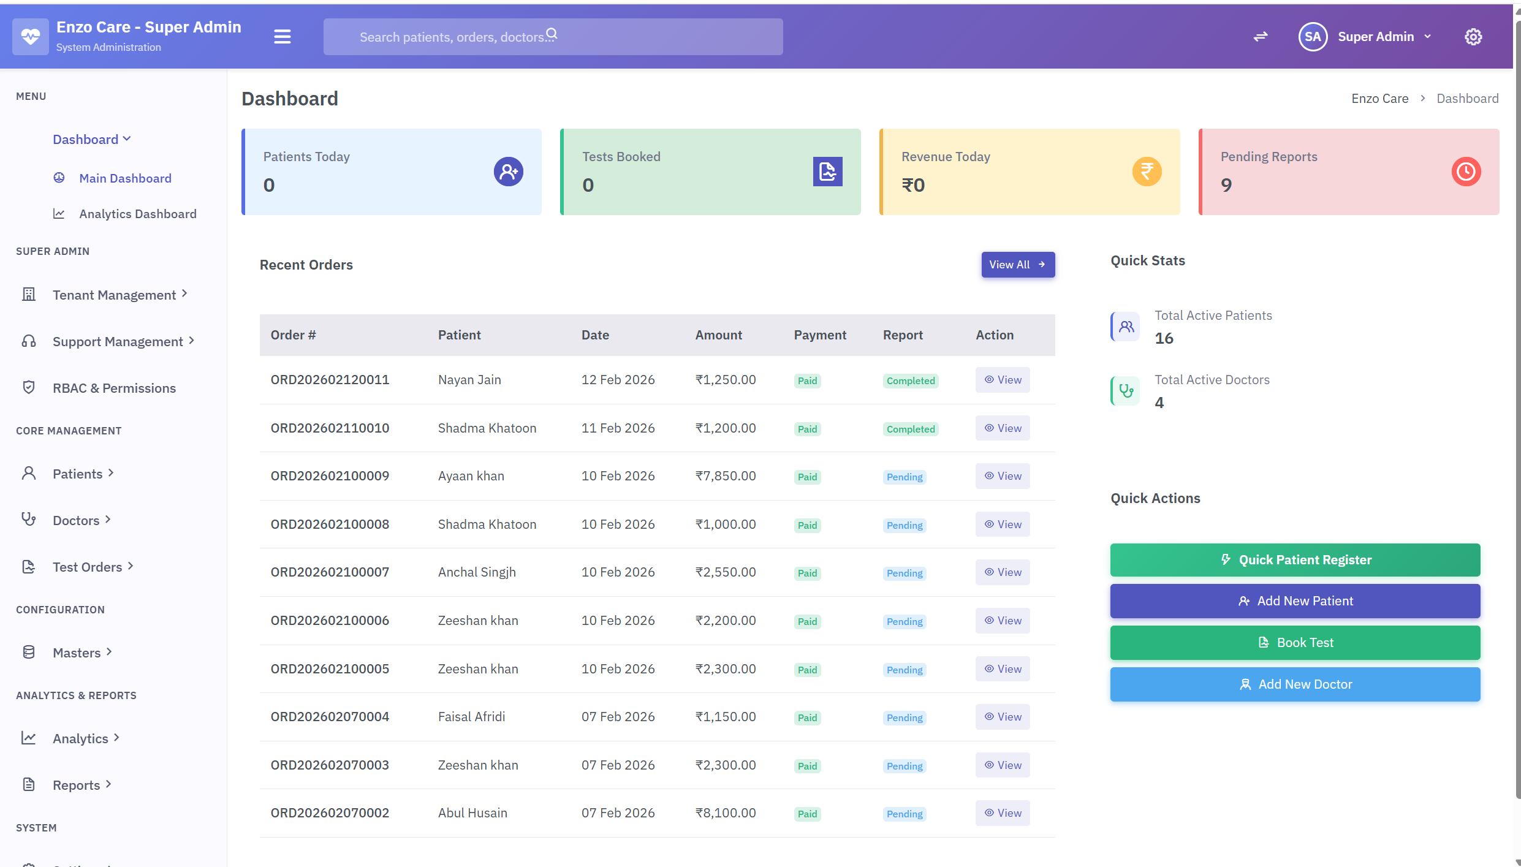Select the Revenue Today rupee icon

[x=1147, y=172]
